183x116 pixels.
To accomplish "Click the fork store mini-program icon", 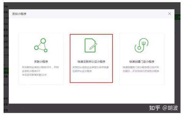I will pyautogui.click(x=142, y=45).
